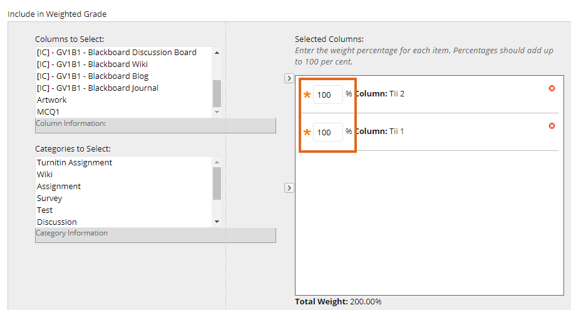Screen dimensions: 571x310
Task: Click the categories list scroll up arrow
Action: (217, 162)
